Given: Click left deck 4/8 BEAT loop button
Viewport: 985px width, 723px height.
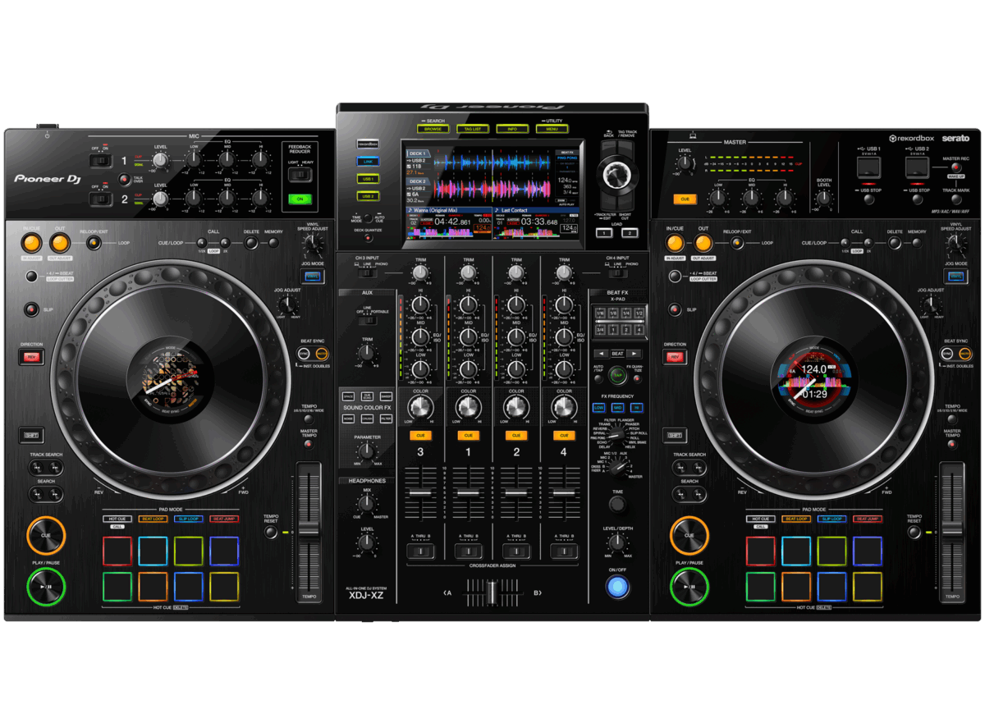Looking at the screenshot, I should tap(31, 277).
